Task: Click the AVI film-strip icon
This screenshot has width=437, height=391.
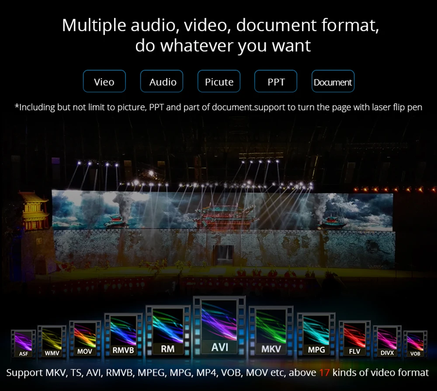Action: tap(219, 327)
